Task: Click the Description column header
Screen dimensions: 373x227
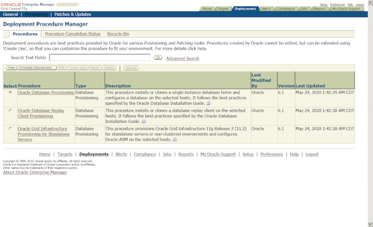Action: coord(118,86)
